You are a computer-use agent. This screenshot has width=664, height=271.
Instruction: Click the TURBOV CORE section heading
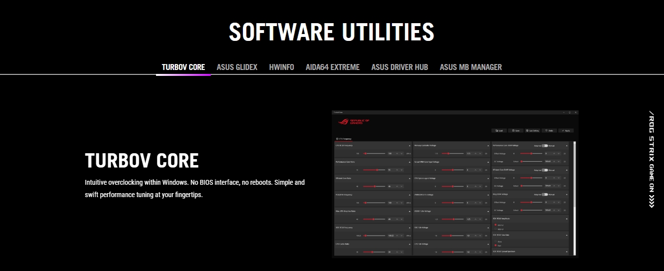click(x=142, y=161)
